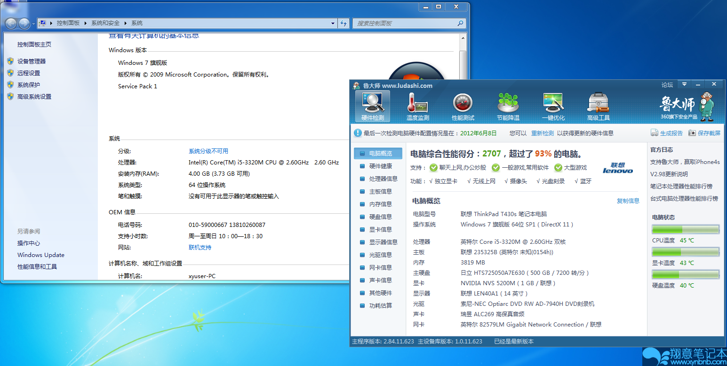Click the Lenovo 联想 brand logo

[x=618, y=168]
